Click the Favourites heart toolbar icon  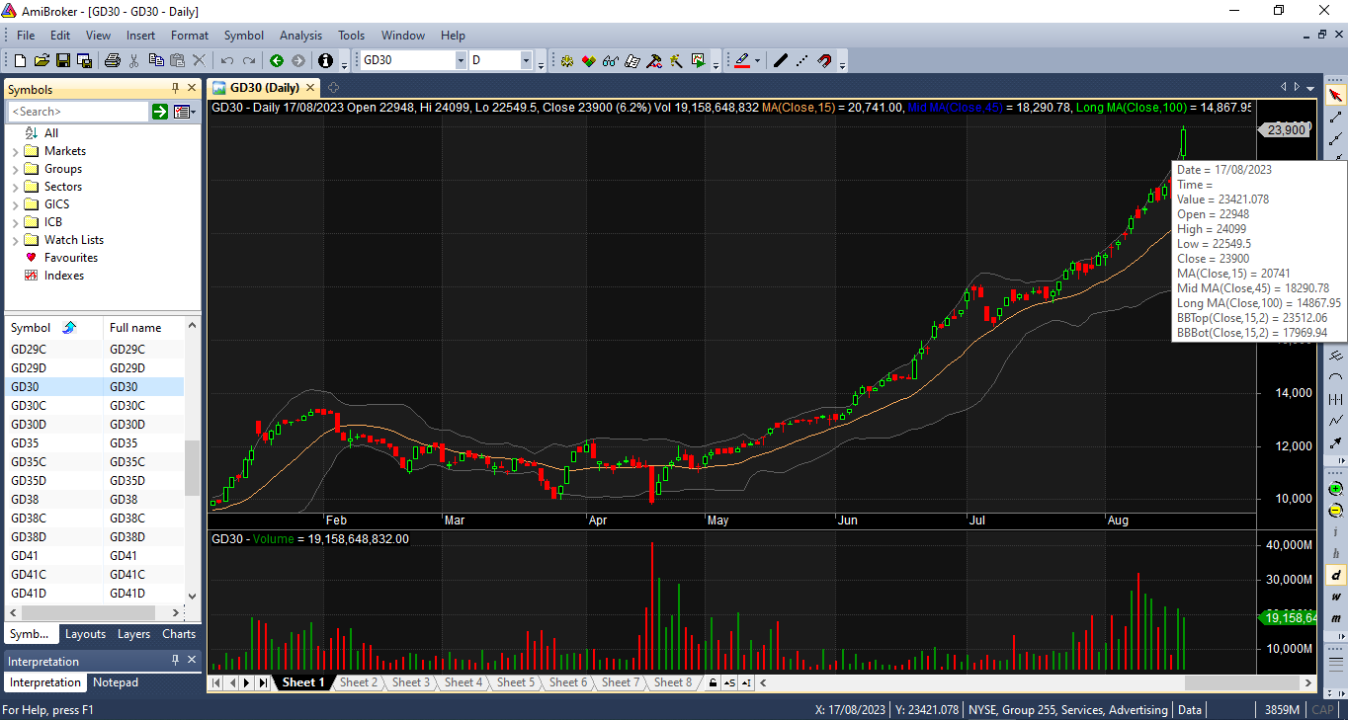tap(588, 60)
